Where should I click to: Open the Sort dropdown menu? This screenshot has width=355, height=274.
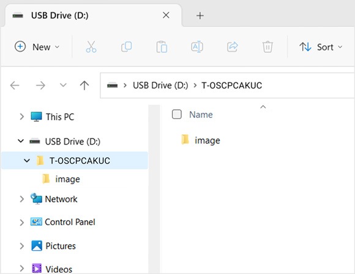coord(321,47)
